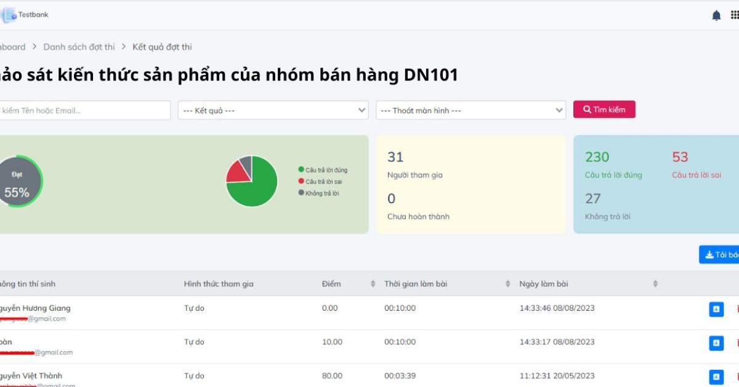The image size is (739, 387).
Task: Click the 27 Không trả lời figure
Action: (592, 199)
